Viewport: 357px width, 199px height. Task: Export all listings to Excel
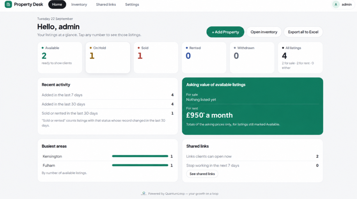(303, 32)
